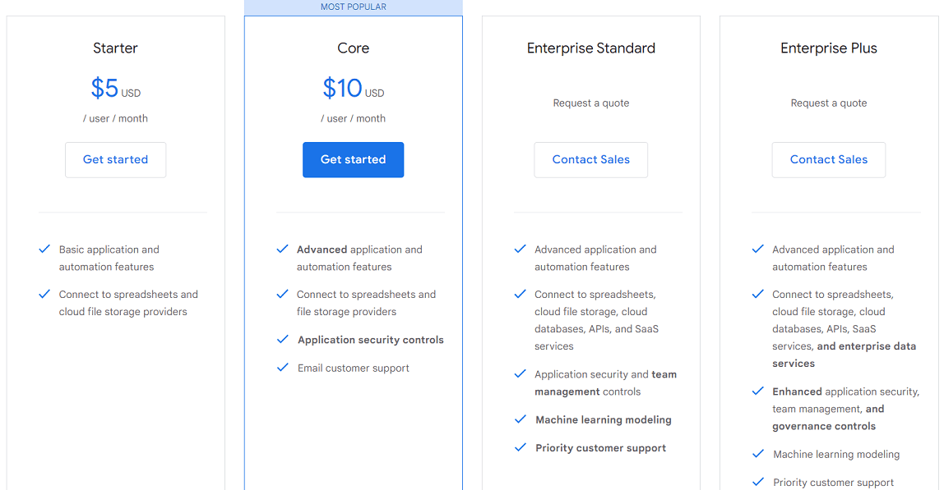Click the checkmark beside Priority customer support
This screenshot has width=944, height=490.
521,447
